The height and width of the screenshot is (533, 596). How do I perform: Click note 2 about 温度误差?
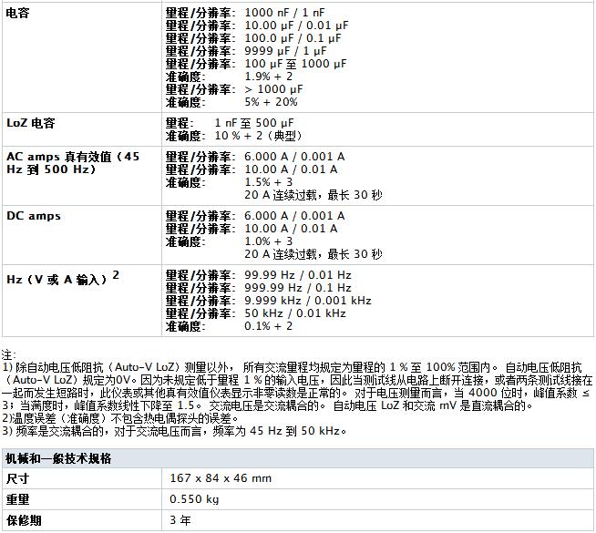(x=120, y=418)
